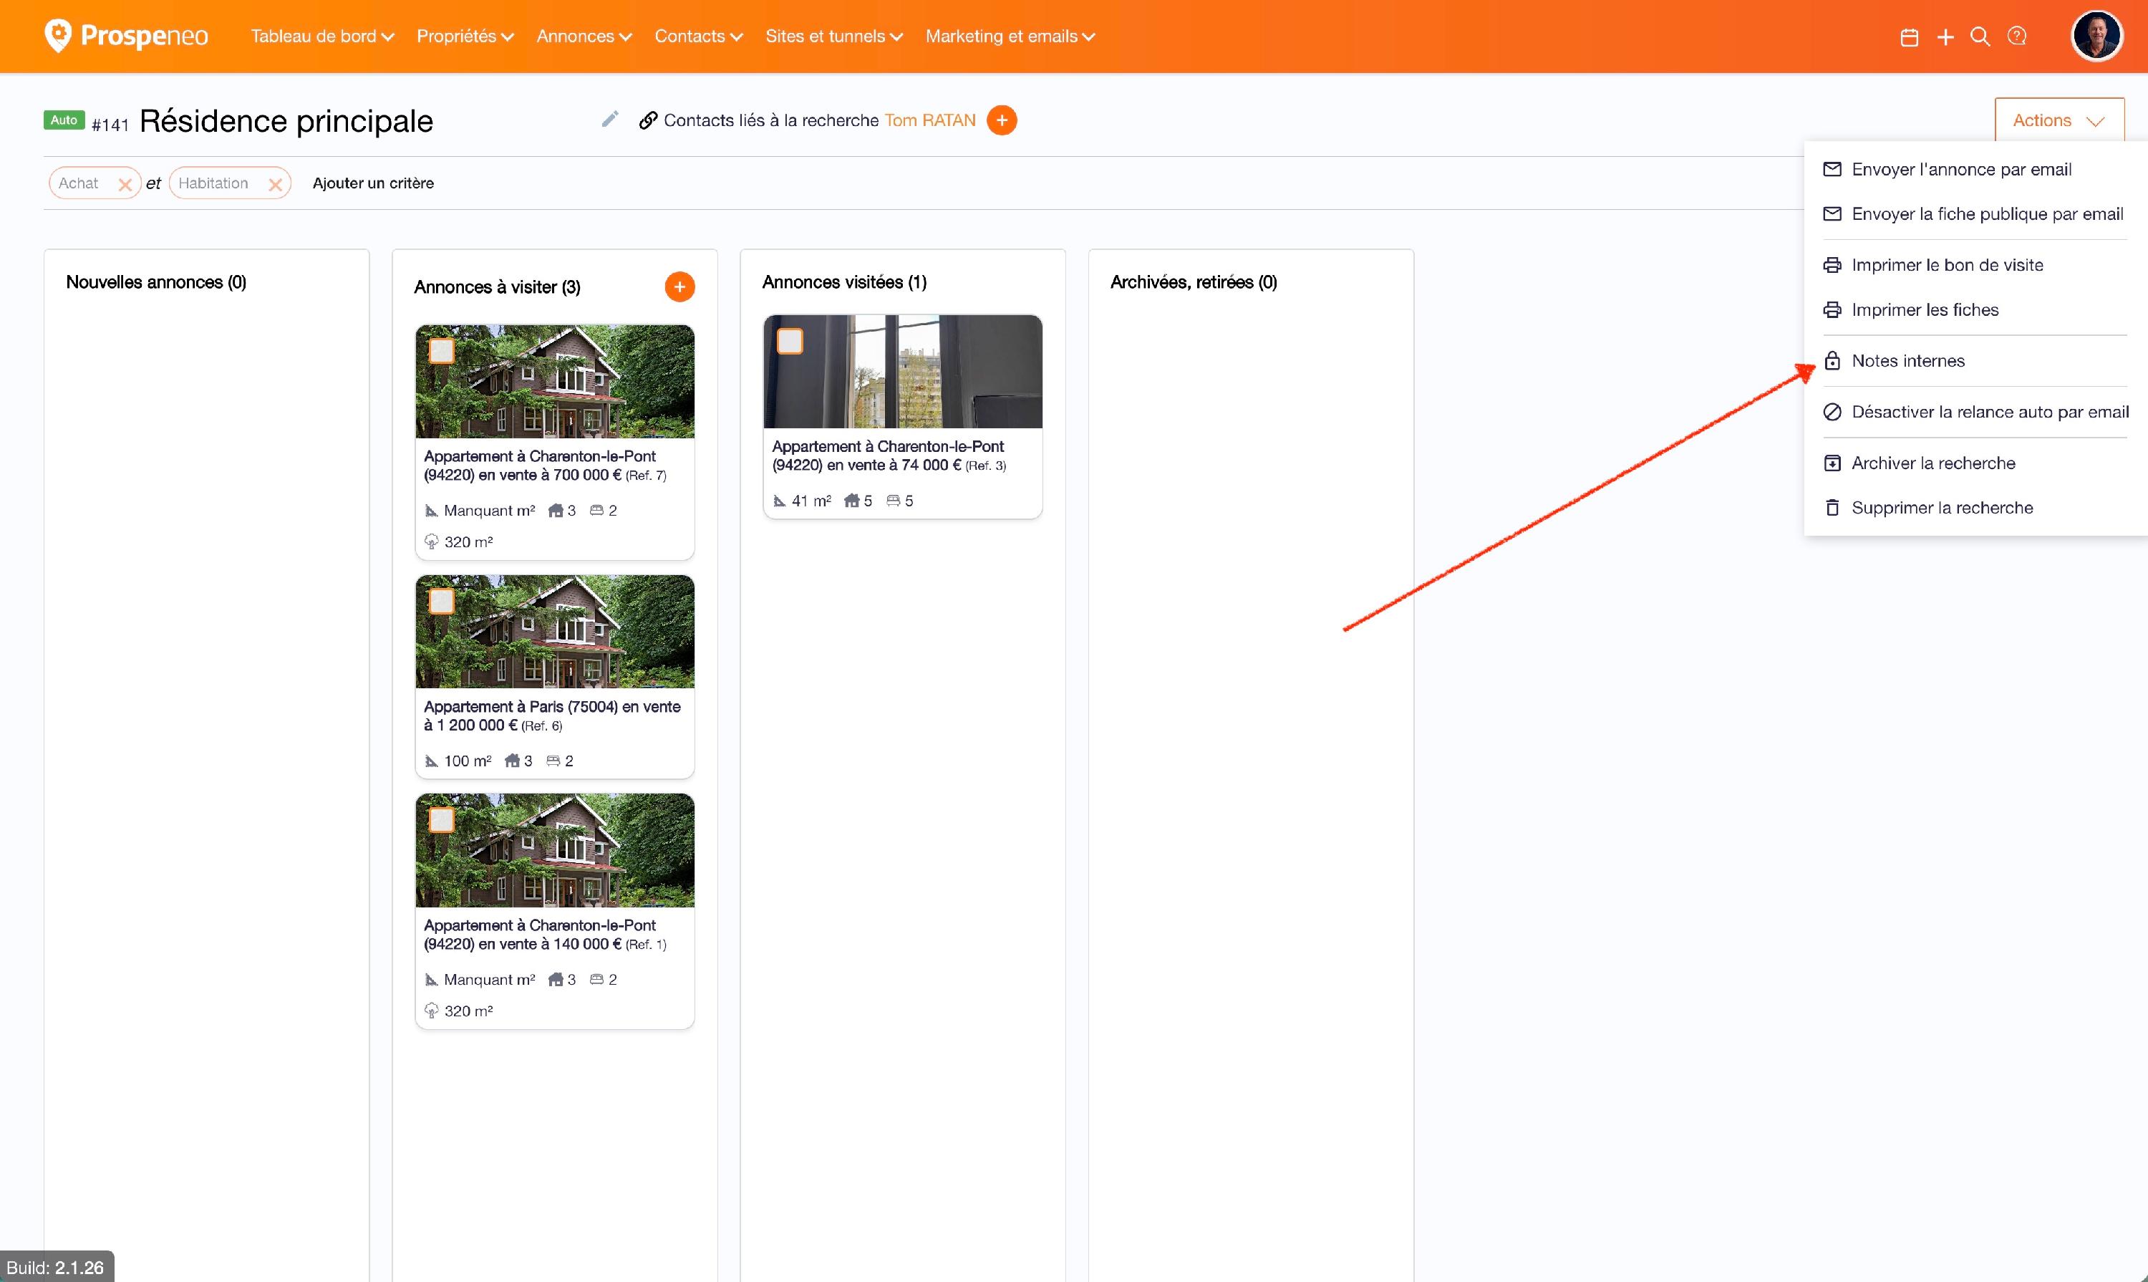Expand Annonces menu
This screenshot has width=2148, height=1282.
tap(584, 37)
